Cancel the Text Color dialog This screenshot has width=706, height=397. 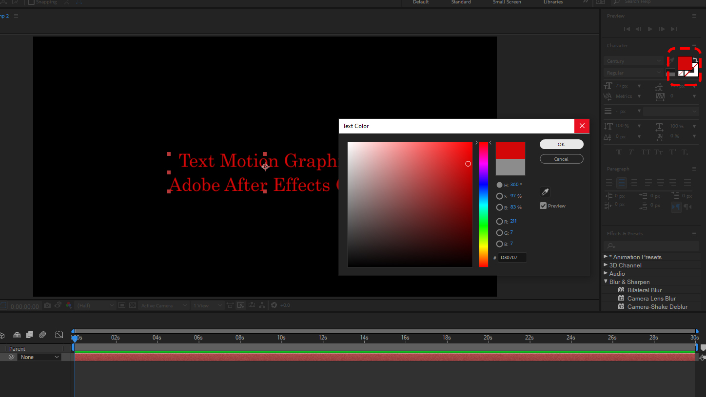(561, 159)
